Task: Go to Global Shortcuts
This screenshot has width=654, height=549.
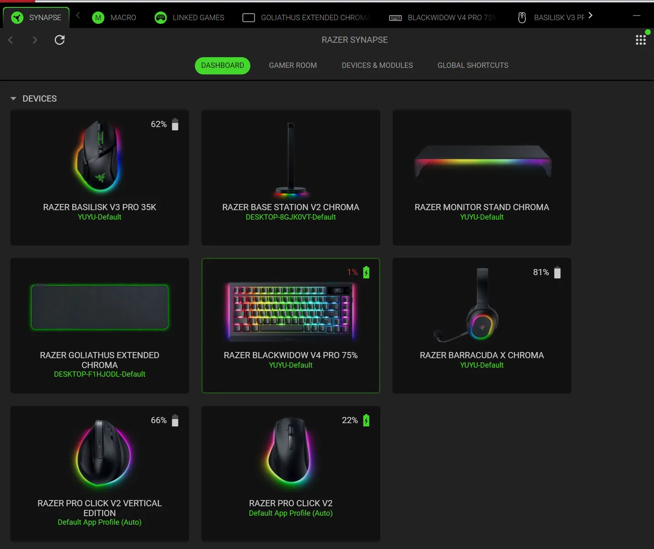Action: [472, 65]
